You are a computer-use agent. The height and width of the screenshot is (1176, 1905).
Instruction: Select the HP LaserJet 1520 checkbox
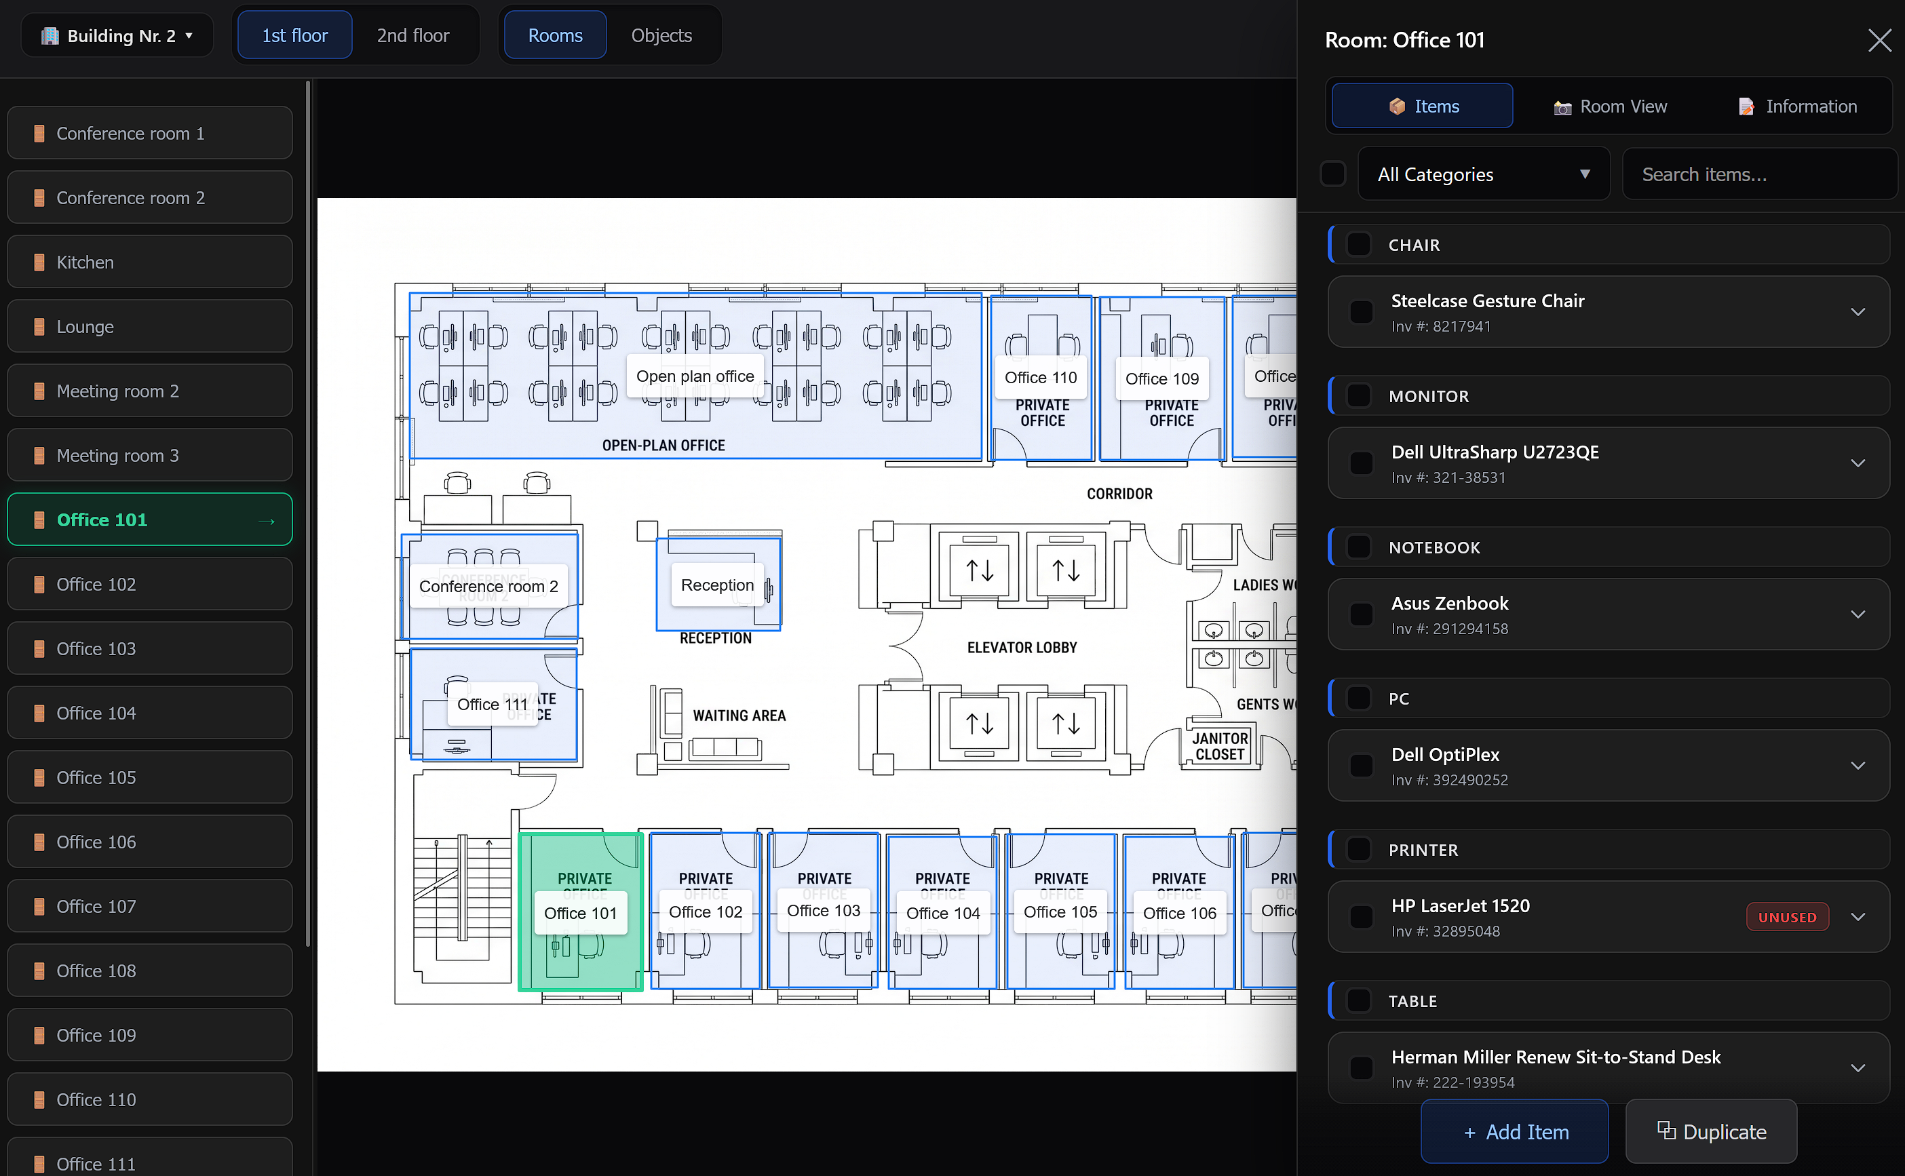(1362, 917)
